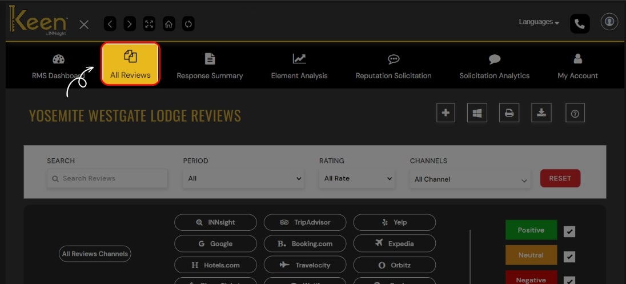Filter by the Expedia channel
The image size is (626, 284).
(395, 243)
